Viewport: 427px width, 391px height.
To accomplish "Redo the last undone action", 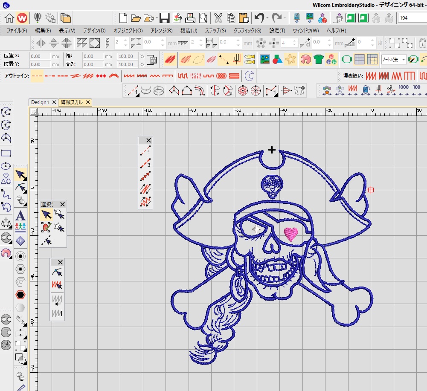I will coord(277,18).
